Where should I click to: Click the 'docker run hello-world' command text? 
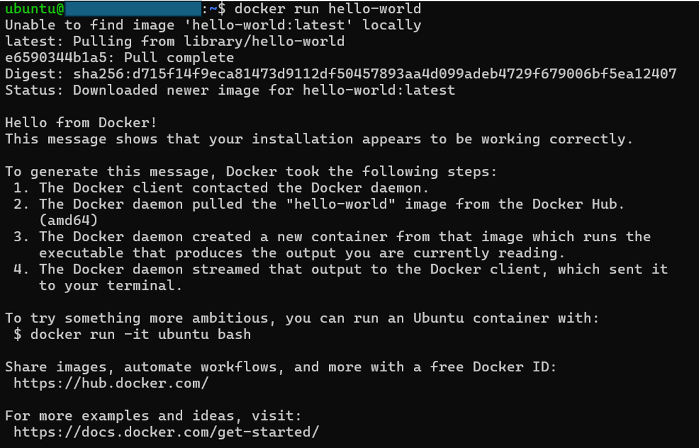point(328,9)
